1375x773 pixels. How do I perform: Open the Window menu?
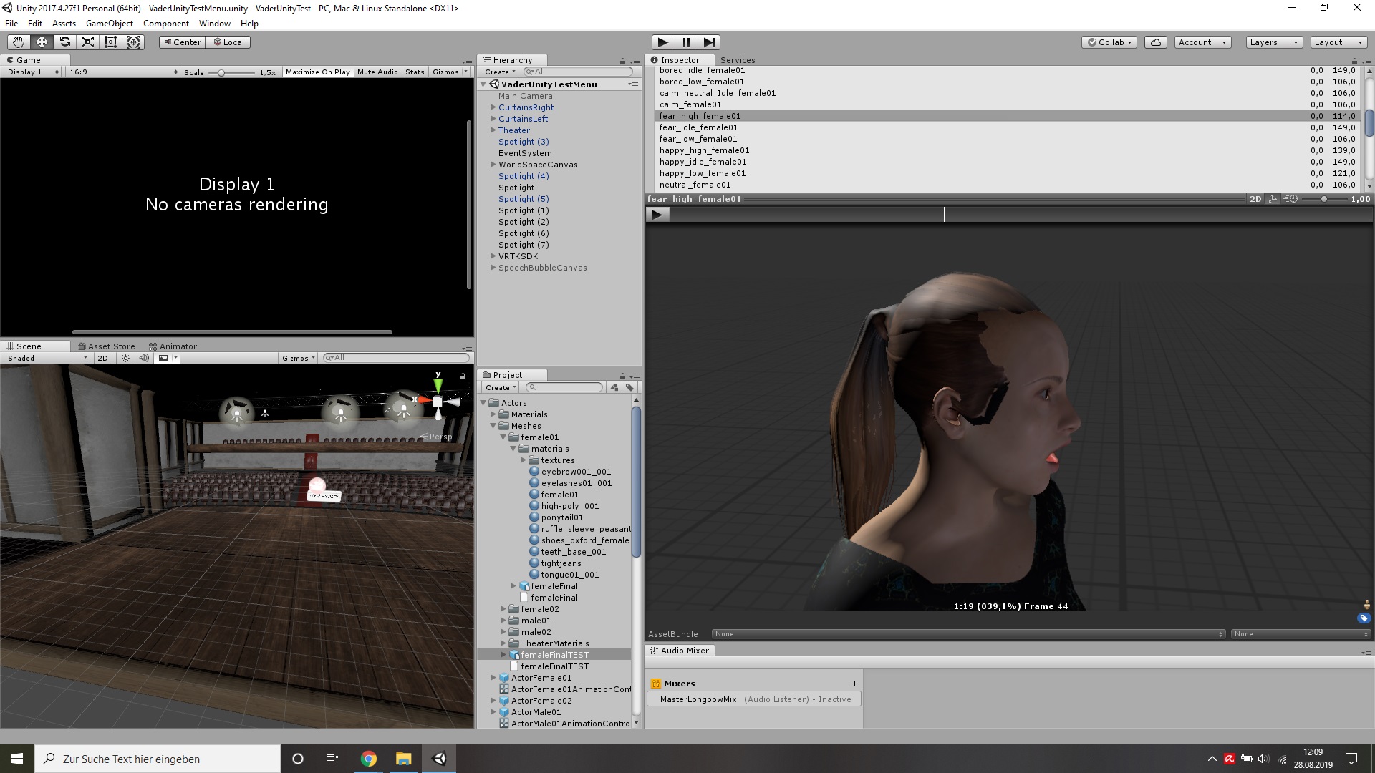coord(215,24)
